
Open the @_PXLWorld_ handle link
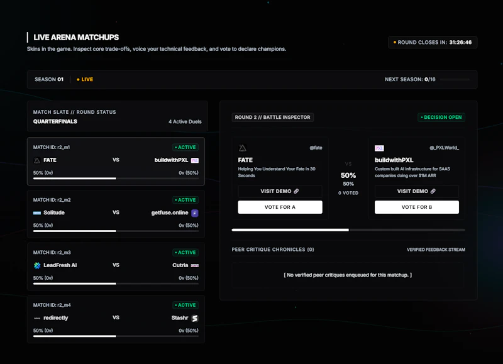click(x=445, y=148)
